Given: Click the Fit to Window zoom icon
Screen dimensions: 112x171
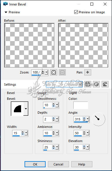Looking at the screenshot, I should click(x=54, y=72).
